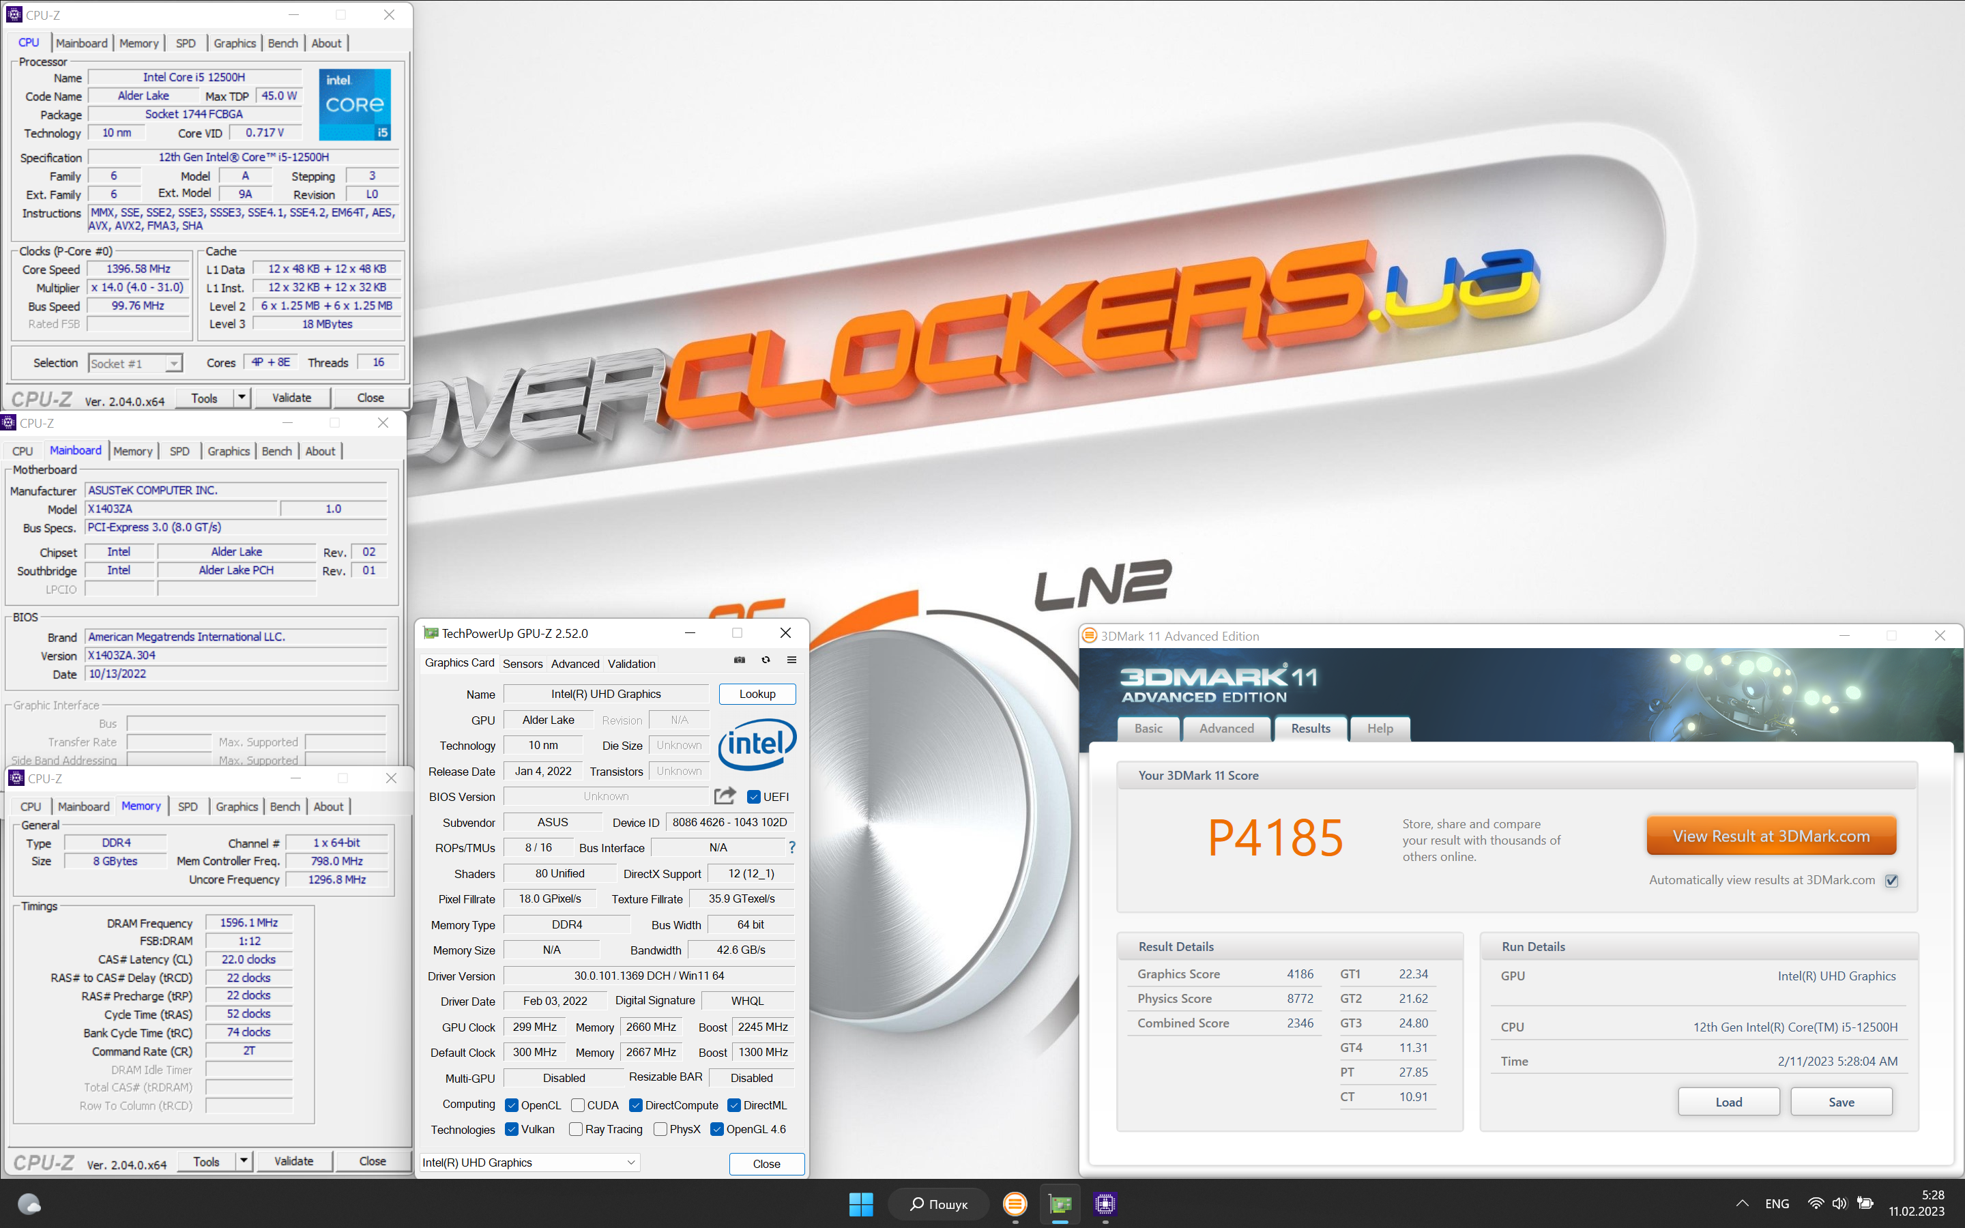Click the Core Speed value 1396.58 MHz

click(x=138, y=269)
